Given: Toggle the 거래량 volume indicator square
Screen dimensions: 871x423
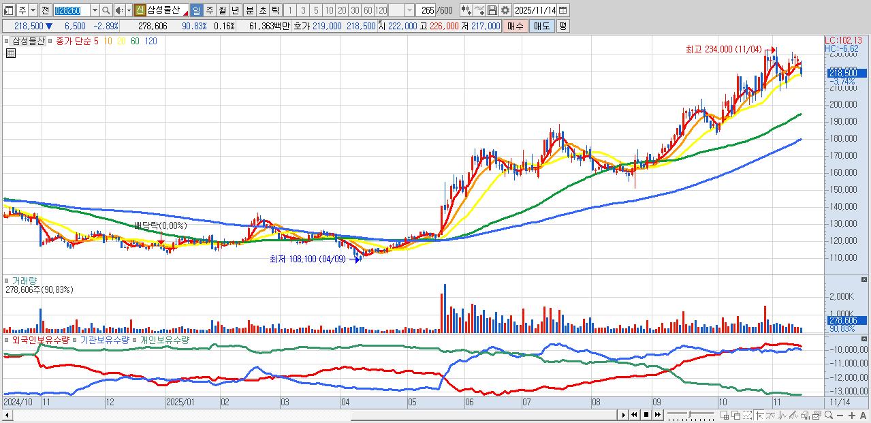Looking at the screenshot, I should 8,280.
